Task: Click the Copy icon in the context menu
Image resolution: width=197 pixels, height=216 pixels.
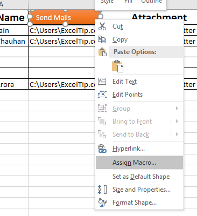Action: [x=102, y=39]
